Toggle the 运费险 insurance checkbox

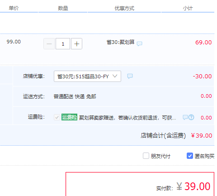click(x=57, y=117)
